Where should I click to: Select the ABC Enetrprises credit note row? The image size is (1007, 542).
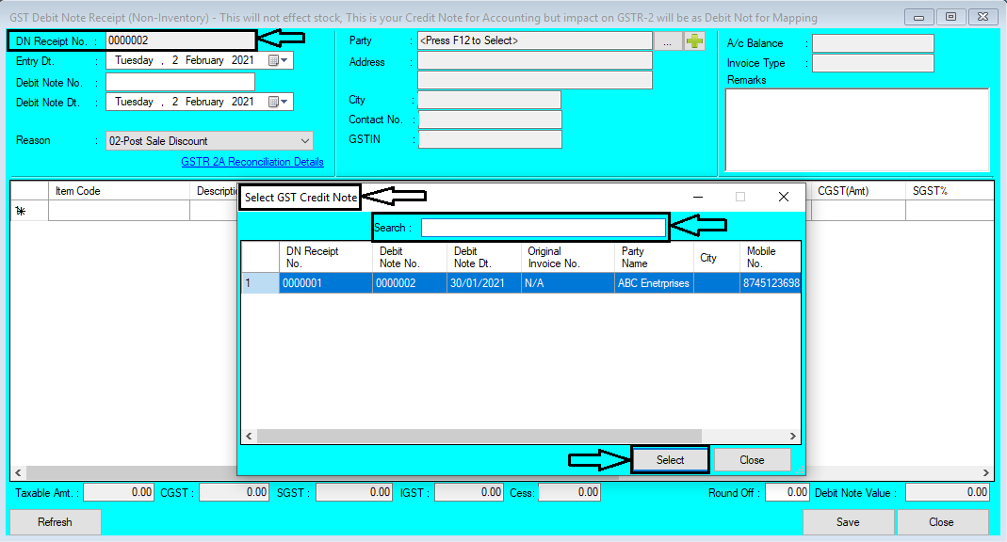(518, 282)
